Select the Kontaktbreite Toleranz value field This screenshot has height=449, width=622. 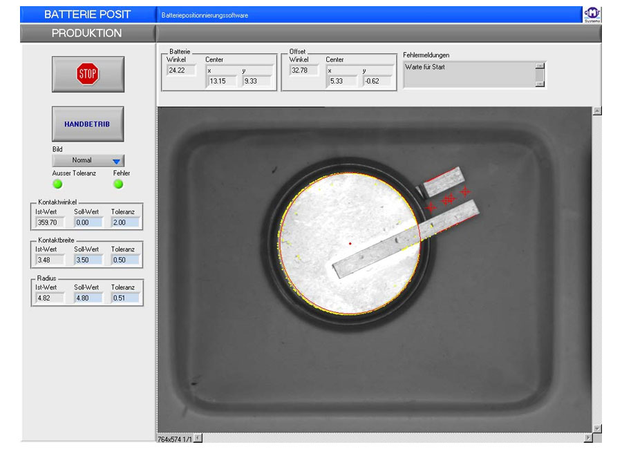click(125, 260)
